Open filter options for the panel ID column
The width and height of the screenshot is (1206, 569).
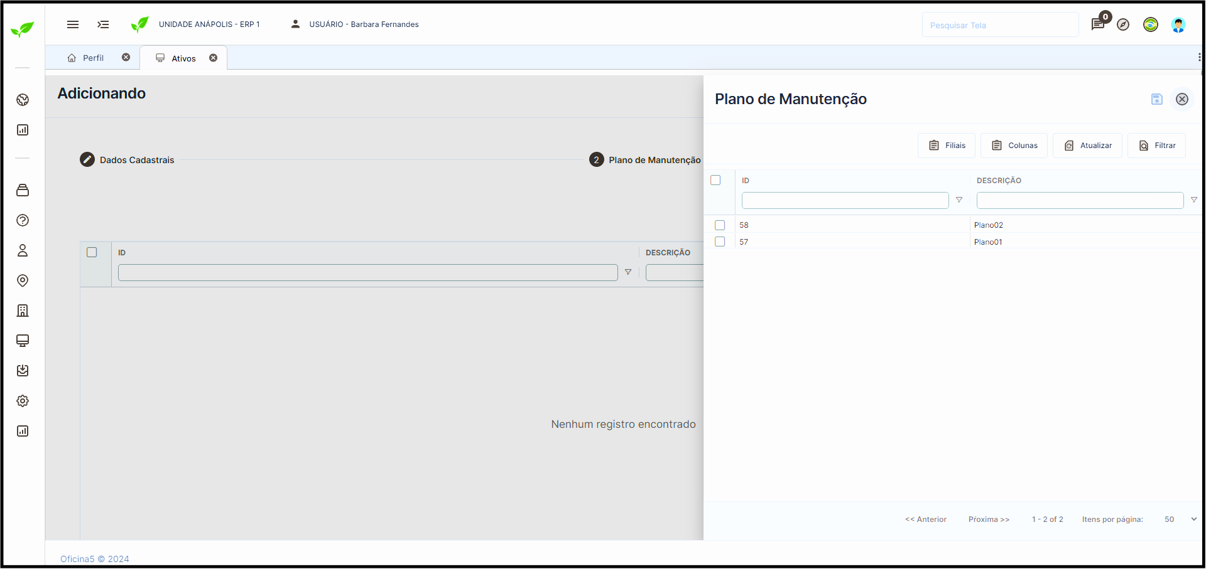point(959,200)
